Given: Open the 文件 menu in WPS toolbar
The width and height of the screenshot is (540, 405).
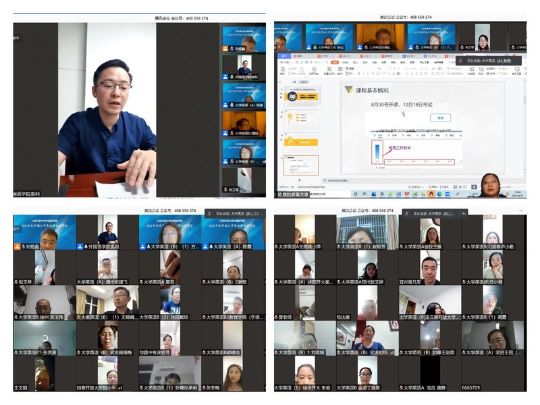Looking at the screenshot, I should point(286,62).
